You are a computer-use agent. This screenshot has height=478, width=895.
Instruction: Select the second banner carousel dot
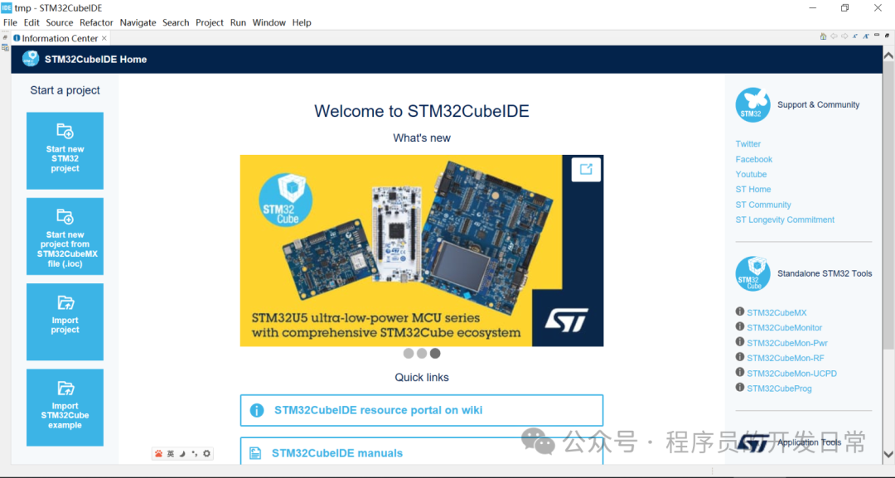[422, 354]
